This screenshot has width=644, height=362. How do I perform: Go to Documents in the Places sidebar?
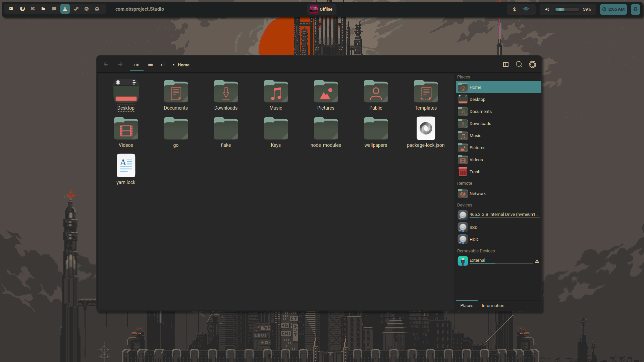[498, 111]
